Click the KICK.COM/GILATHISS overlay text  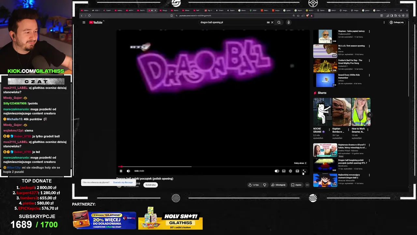(x=36, y=71)
